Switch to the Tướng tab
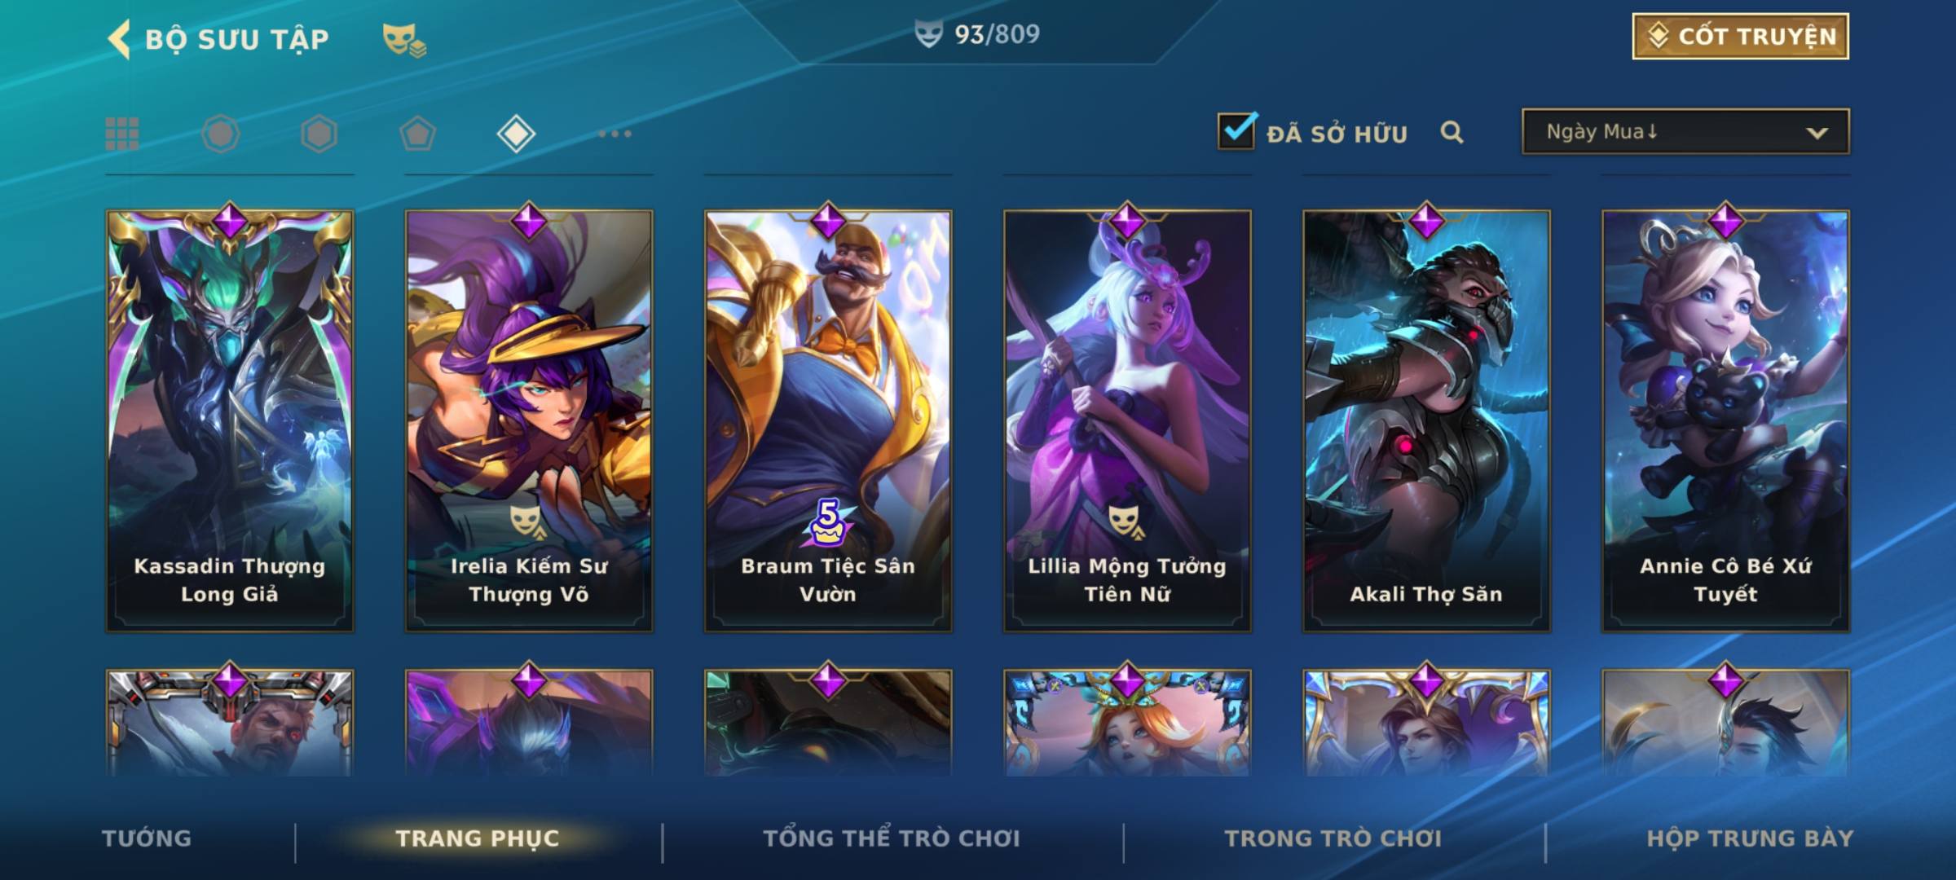This screenshot has width=1956, height=880. pyautogui.click(x=147, y=838)
